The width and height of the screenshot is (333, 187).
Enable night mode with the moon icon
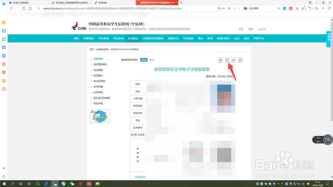point(316,8)
